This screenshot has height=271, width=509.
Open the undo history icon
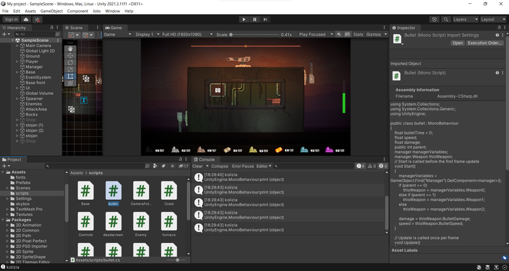(x=435, y=20)
